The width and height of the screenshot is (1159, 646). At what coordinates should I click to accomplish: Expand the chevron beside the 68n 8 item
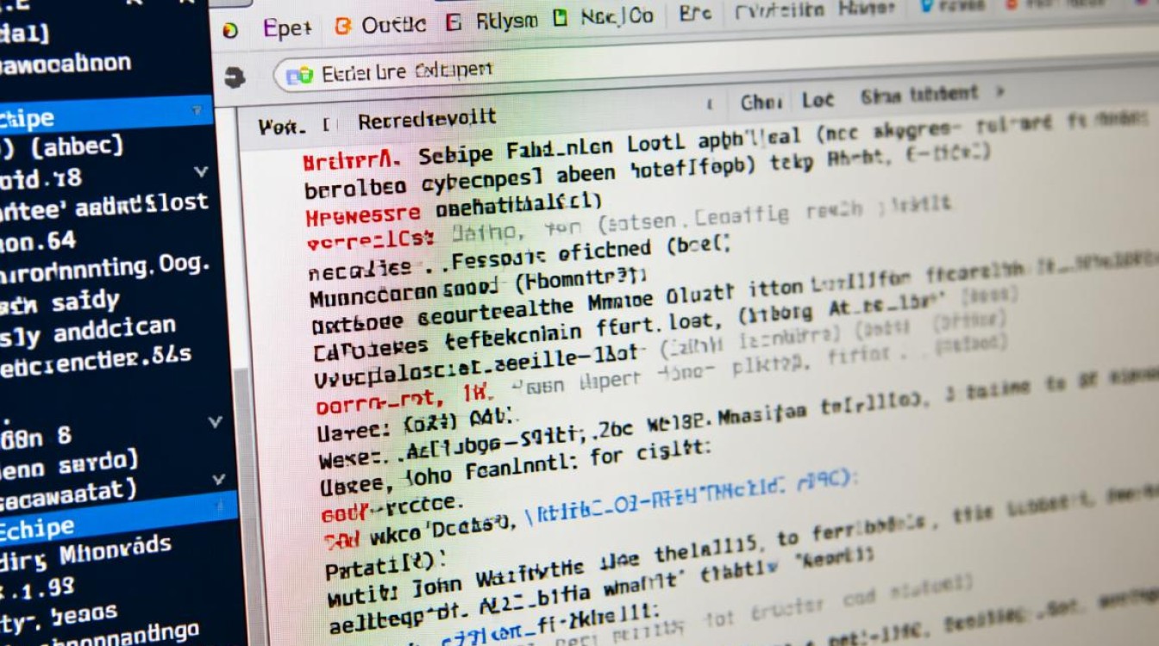coord(216,422)
